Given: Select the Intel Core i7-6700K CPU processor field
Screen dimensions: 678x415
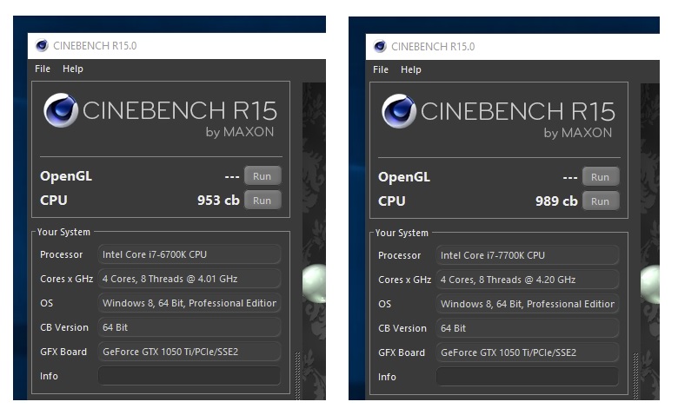Looking at the screenshot, I should pyautogui.click(x=189, y=254).
